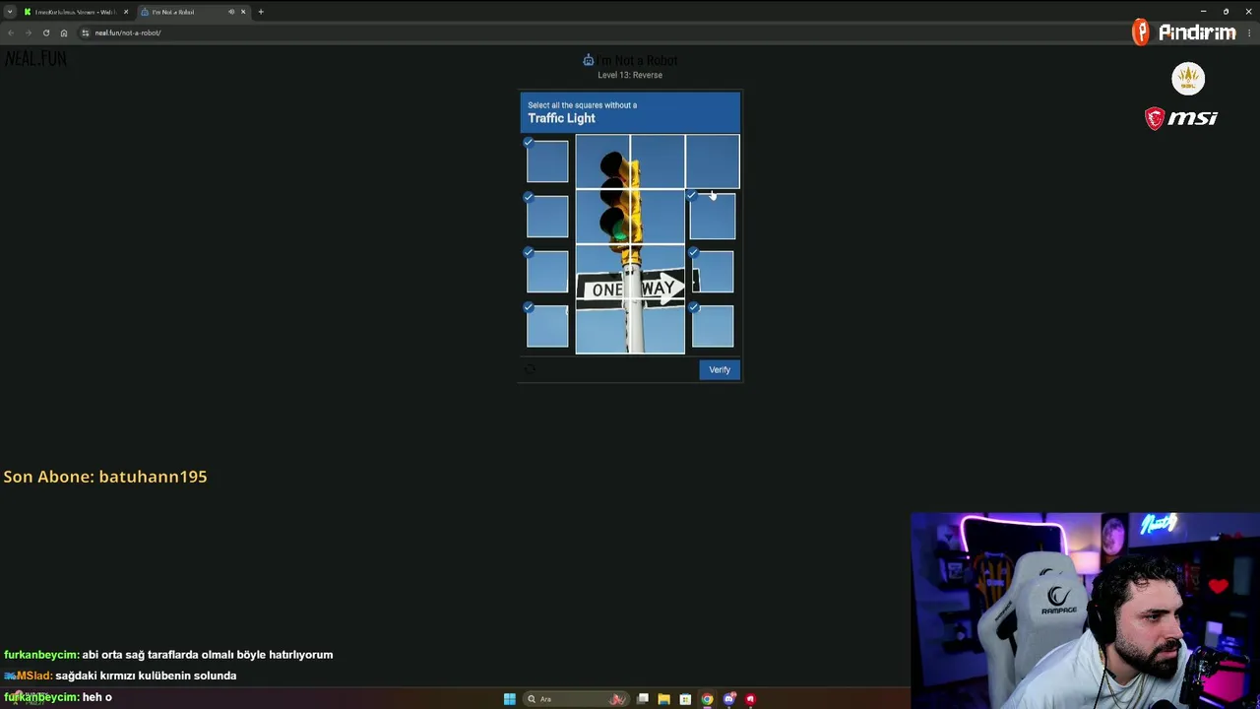
Task: Open the Windows Start menu
Action: [x=509, y=699]
